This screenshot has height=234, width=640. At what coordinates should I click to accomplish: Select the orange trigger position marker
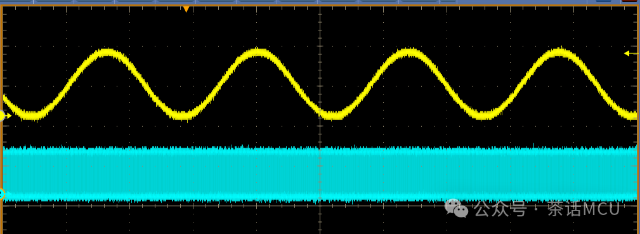186,9
